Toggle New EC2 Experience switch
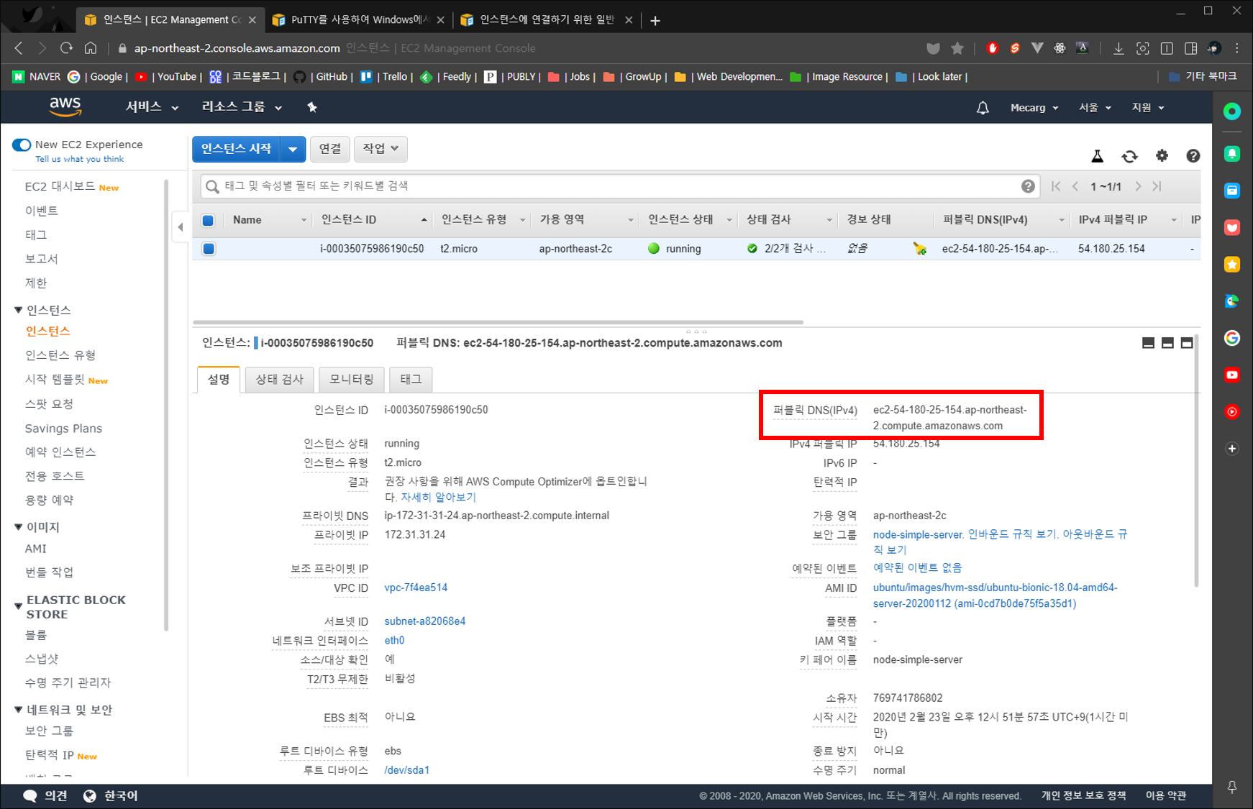Viewport: 1253px width, 809px height. pyautogui.click(x=22, y=145)
